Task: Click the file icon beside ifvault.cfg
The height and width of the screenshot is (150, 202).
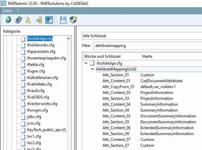Action: 23,91
